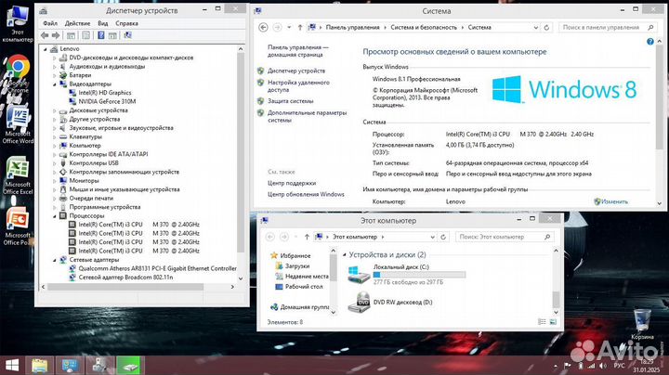Click Панель управления домашняя страница link

pyautogui.click(x=298, y=51)
